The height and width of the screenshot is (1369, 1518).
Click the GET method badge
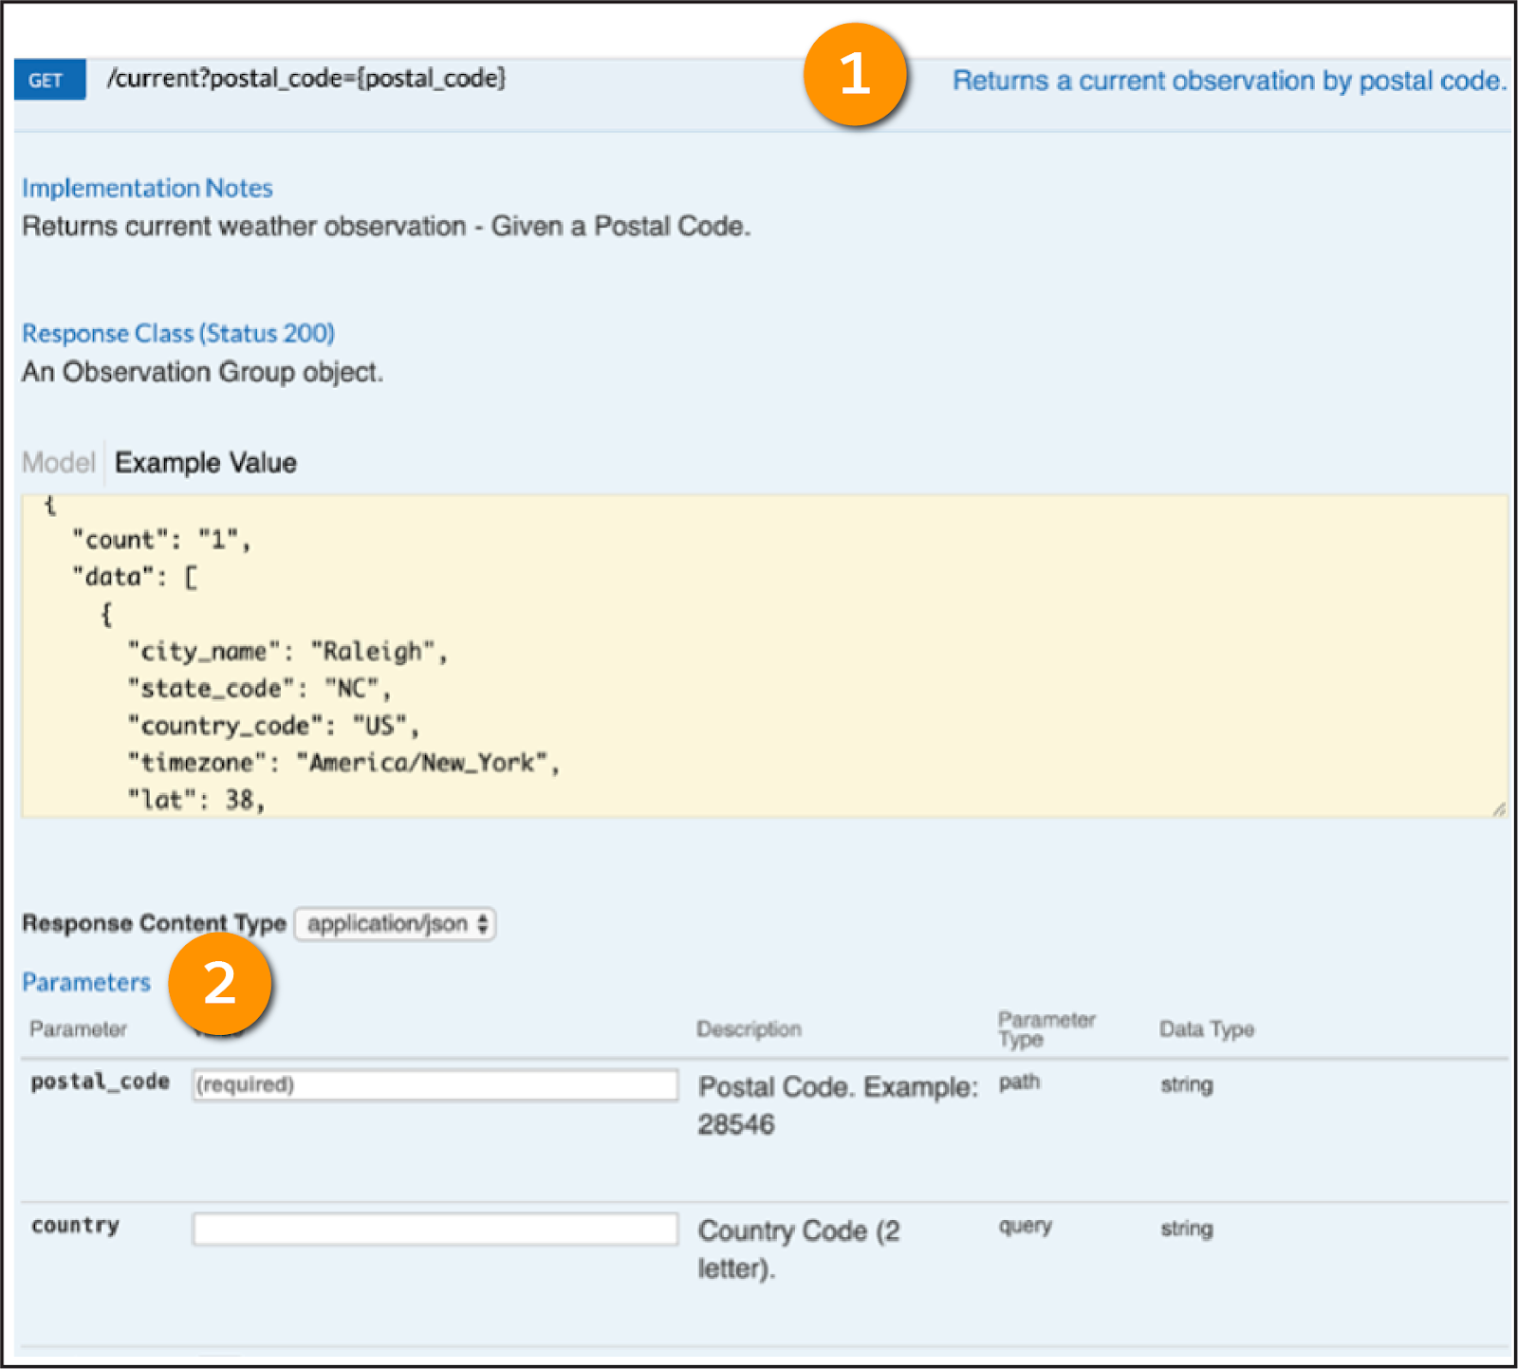pyautogui.click(x=49, y=80)
